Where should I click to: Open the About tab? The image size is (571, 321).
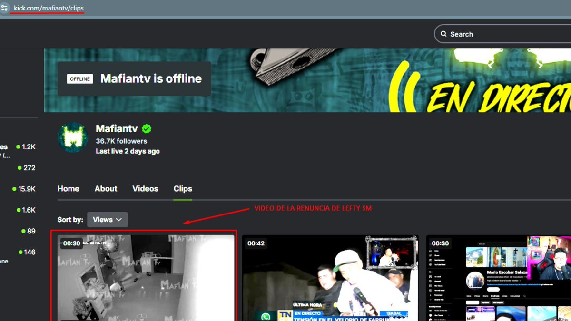pyautogui.click(x=106, y=189)
